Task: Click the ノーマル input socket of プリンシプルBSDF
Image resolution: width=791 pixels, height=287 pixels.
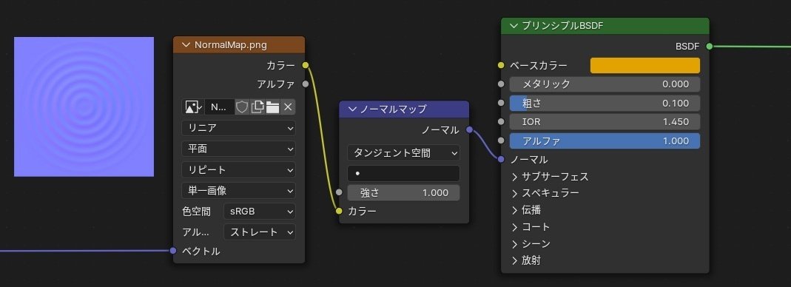Action: 501,159
